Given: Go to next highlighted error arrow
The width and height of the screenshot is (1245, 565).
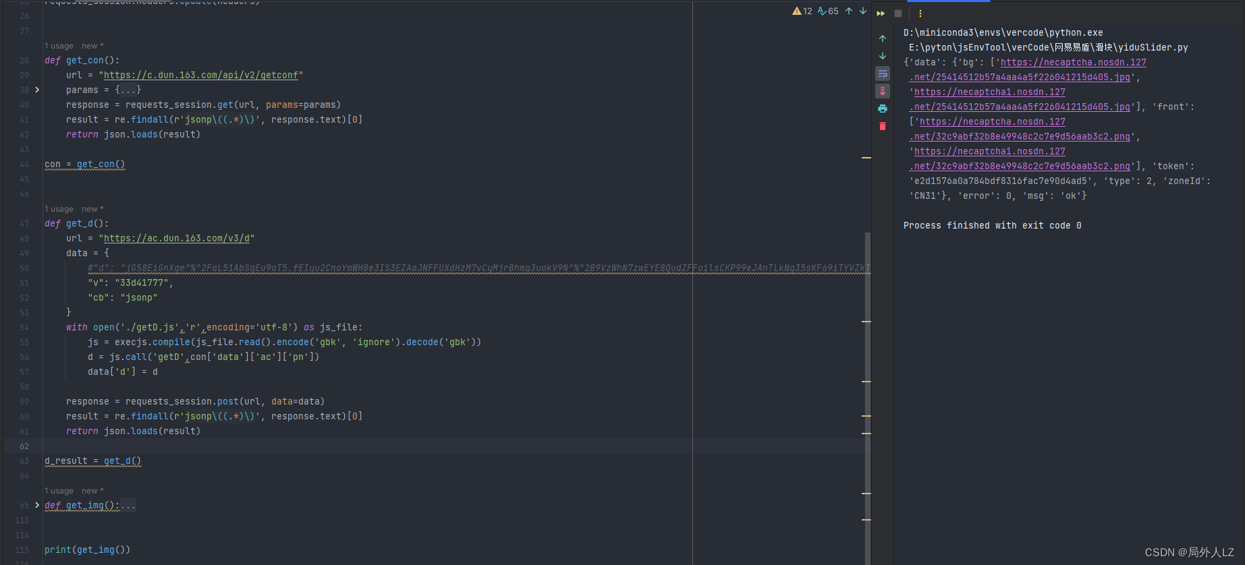Looking at the screenshot, I should (863, 11).
